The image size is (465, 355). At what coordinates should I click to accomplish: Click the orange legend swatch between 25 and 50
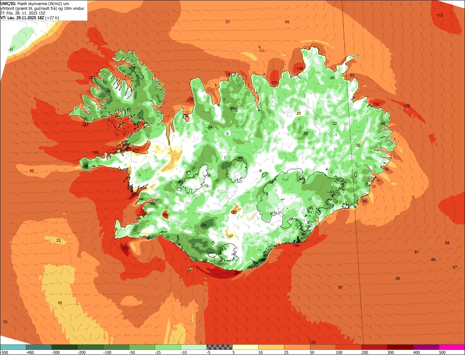point(297,347)
